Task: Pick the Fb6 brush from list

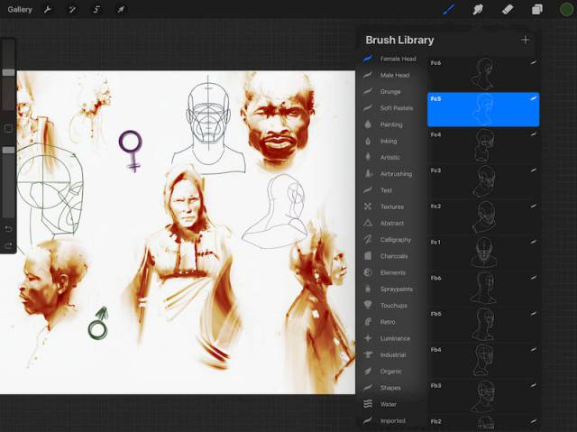Action: [483, 289]
